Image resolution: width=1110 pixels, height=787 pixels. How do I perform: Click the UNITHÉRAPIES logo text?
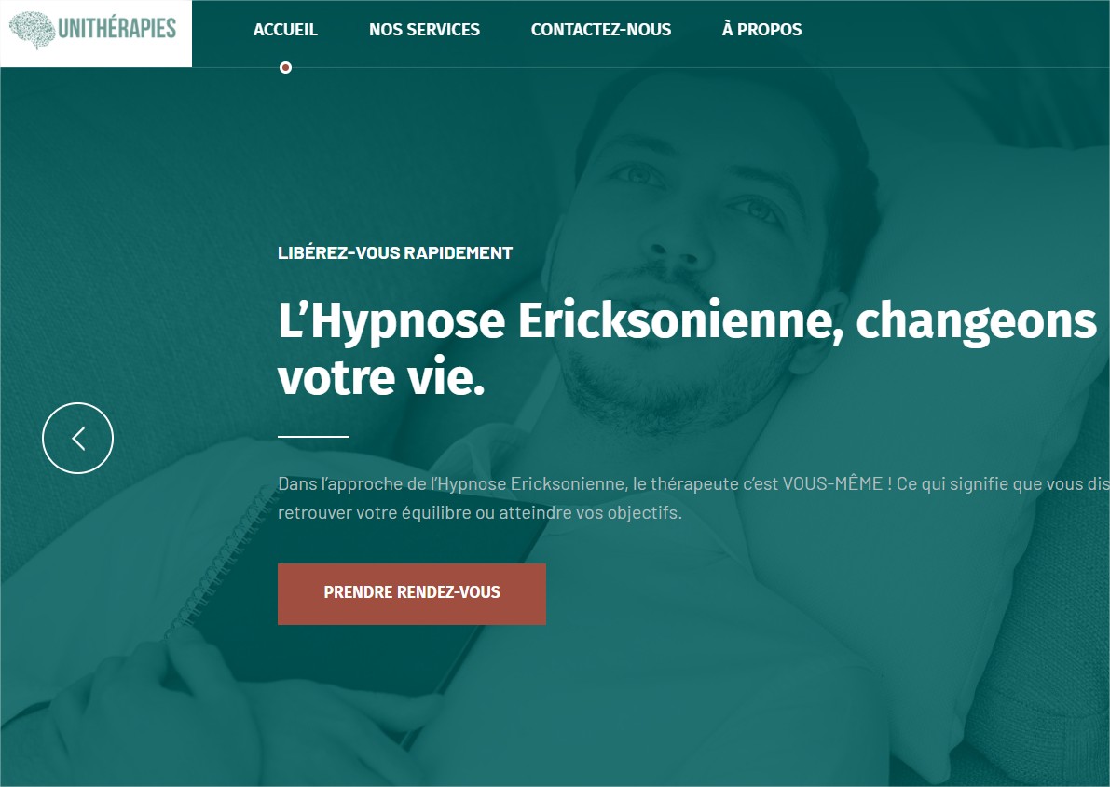tap(116, 28)
